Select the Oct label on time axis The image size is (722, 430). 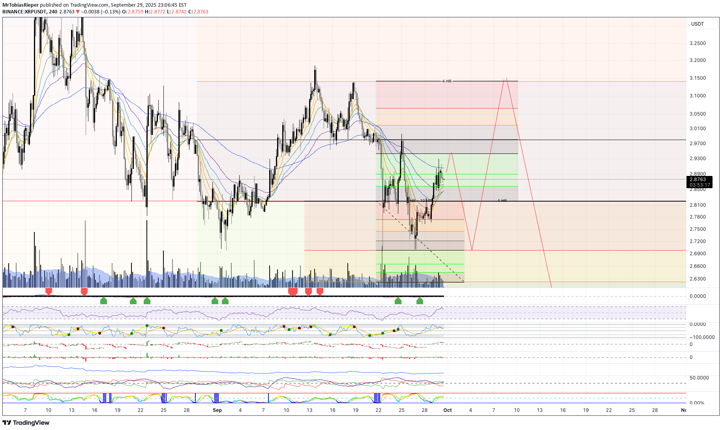(447, 410)
